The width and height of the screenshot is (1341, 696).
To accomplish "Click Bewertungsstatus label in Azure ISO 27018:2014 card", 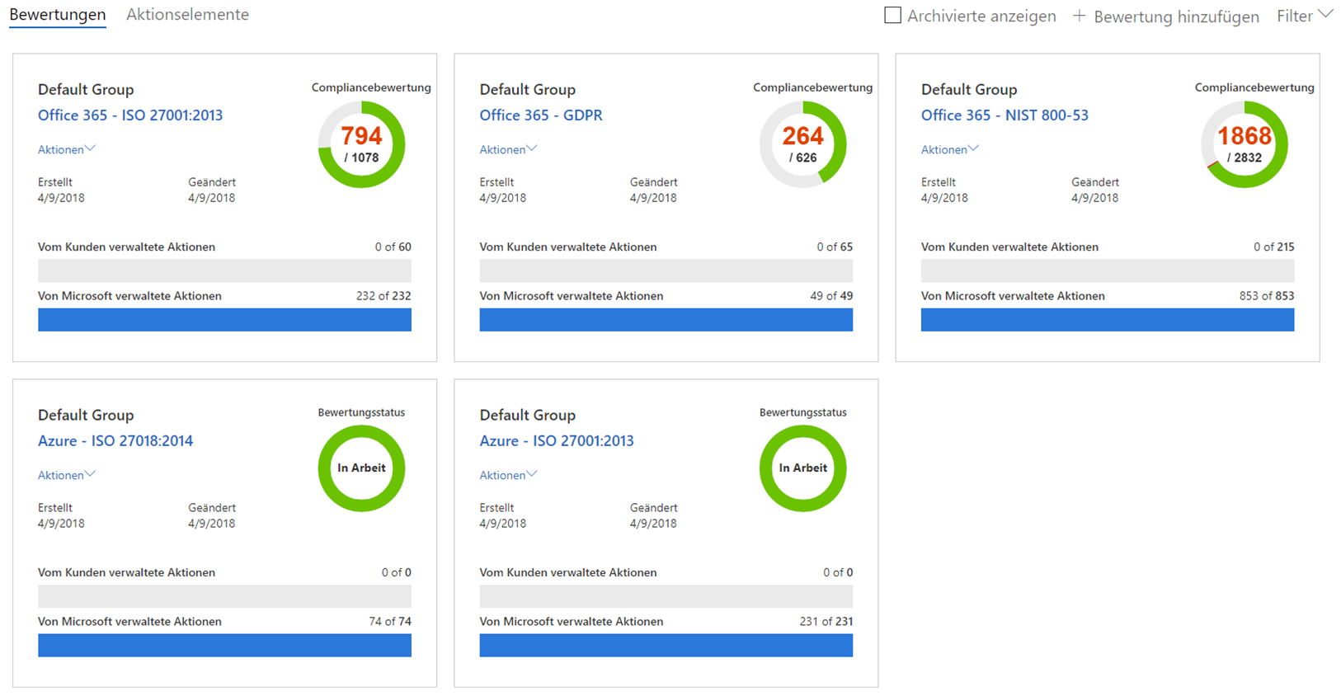I will pyautogui.click(x=361, y=412).
